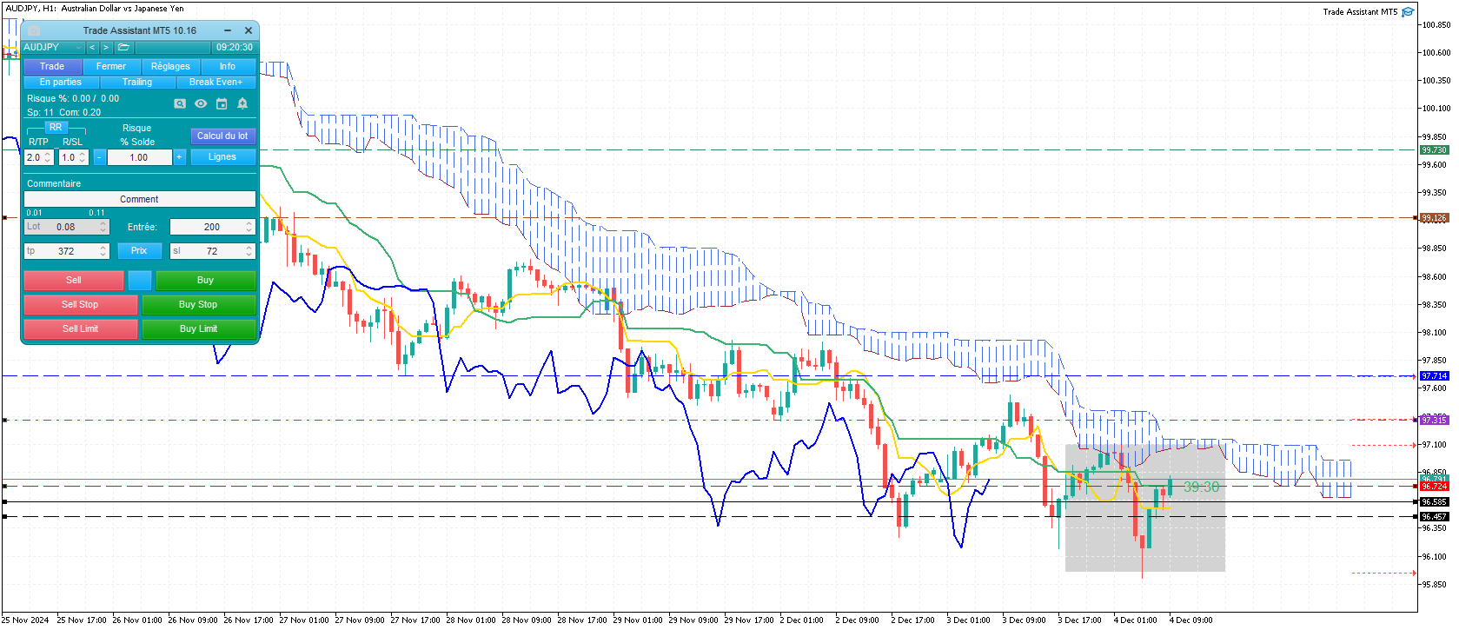The image size is (1459, 630).
Task: Click the blue square between Sell and Buy
Action: (x=140, y=281)
